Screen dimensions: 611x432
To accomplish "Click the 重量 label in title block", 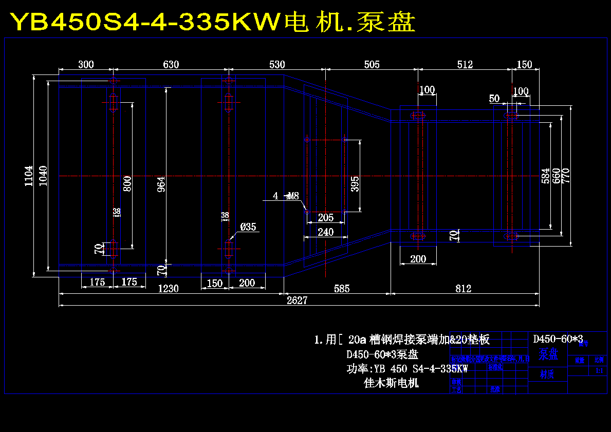I will (580, 361).
